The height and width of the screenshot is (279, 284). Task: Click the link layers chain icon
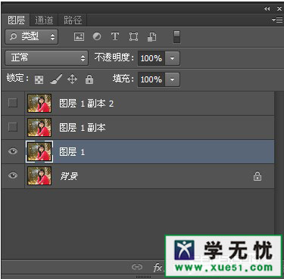137,267
